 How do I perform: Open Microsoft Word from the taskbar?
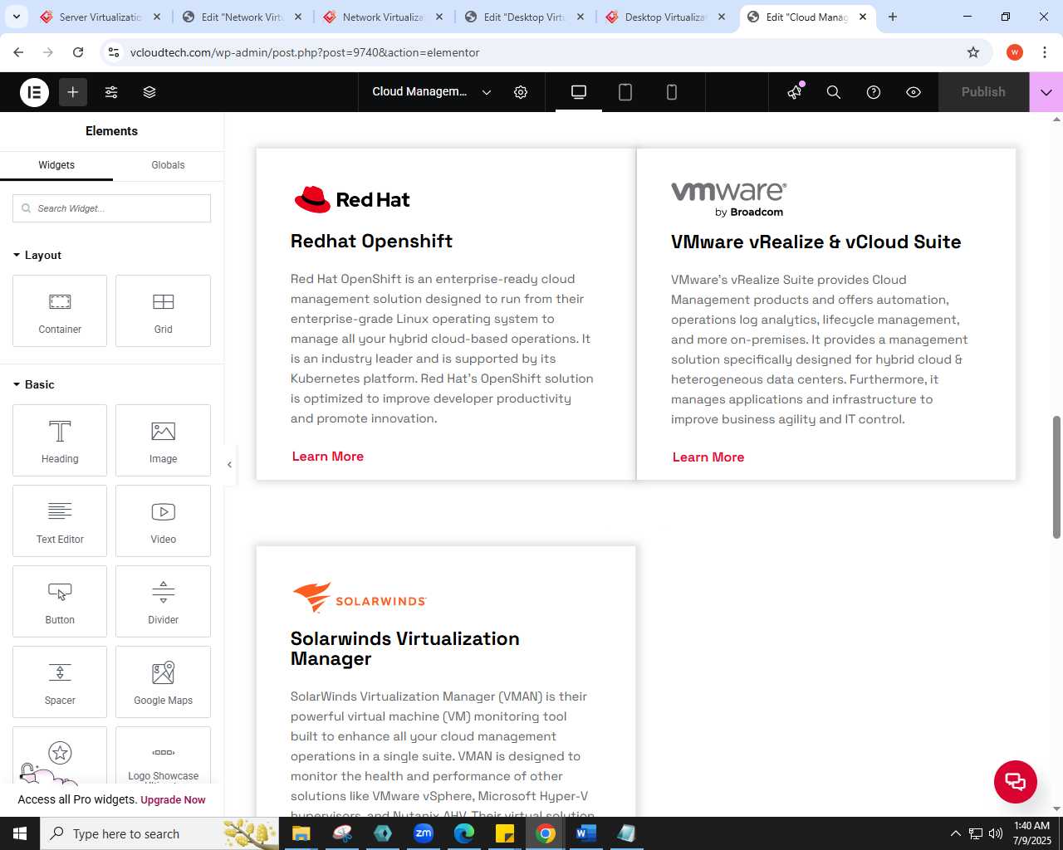click(x=585, y=833)
